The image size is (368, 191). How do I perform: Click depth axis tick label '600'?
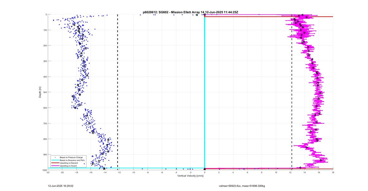click(45, 108)
